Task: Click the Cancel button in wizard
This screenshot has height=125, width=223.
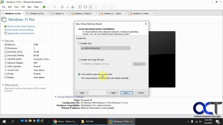Action: click(141, 93)
